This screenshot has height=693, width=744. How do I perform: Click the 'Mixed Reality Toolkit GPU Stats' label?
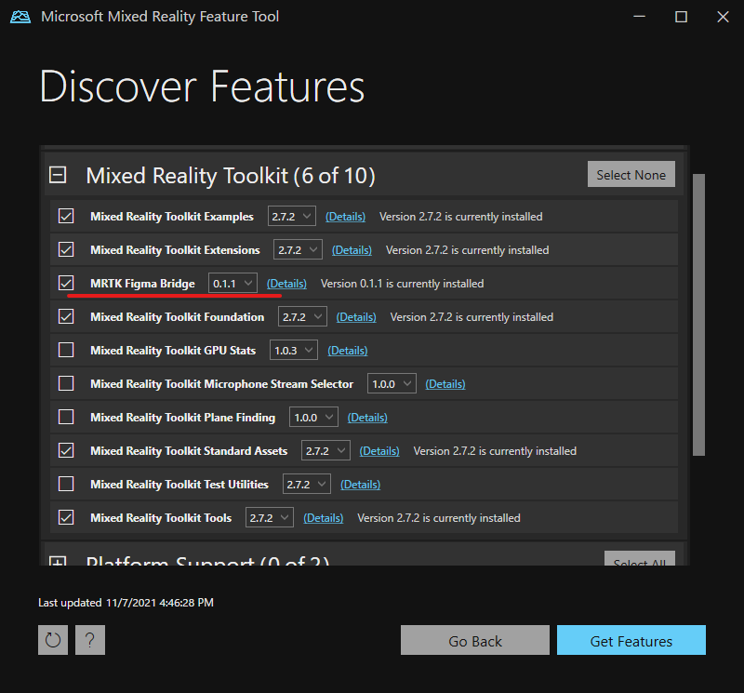coord(173,351)
